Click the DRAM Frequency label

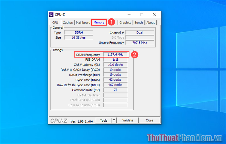coord(88,55)
